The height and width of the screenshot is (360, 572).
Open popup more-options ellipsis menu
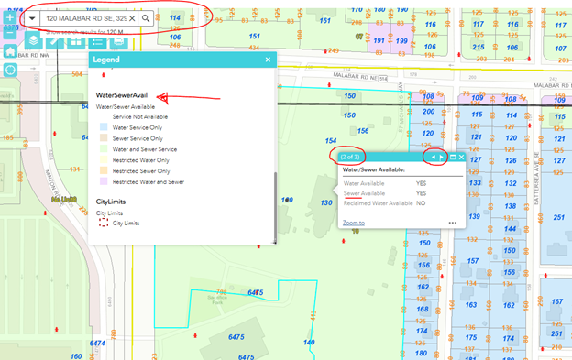[453, 223]
